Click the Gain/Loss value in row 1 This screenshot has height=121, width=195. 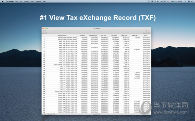[137, 38]
